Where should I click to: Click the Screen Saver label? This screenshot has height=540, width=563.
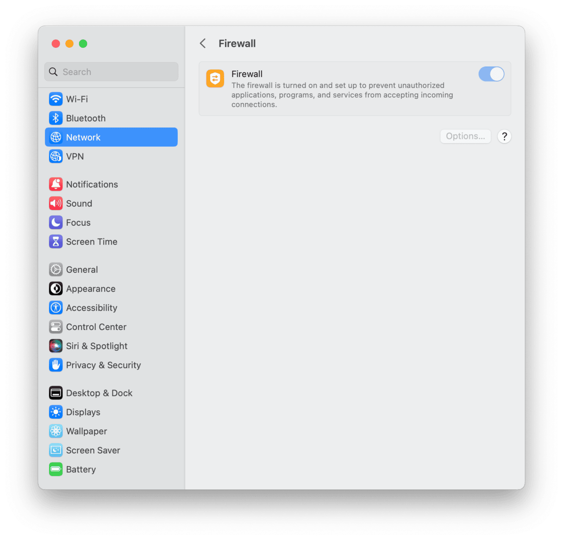click(x=93, y=450)
